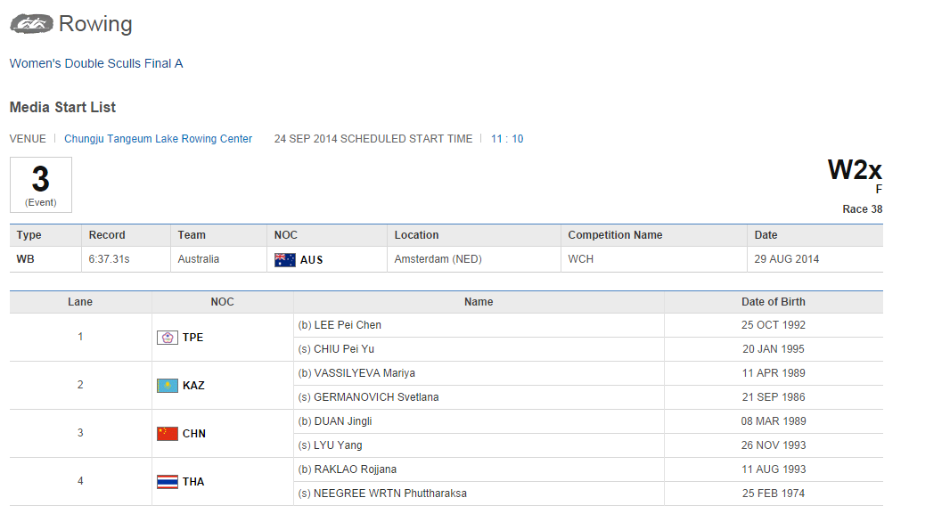Click the Thailand flag icon
Viewport: 950px width, 514px height.
167,482
